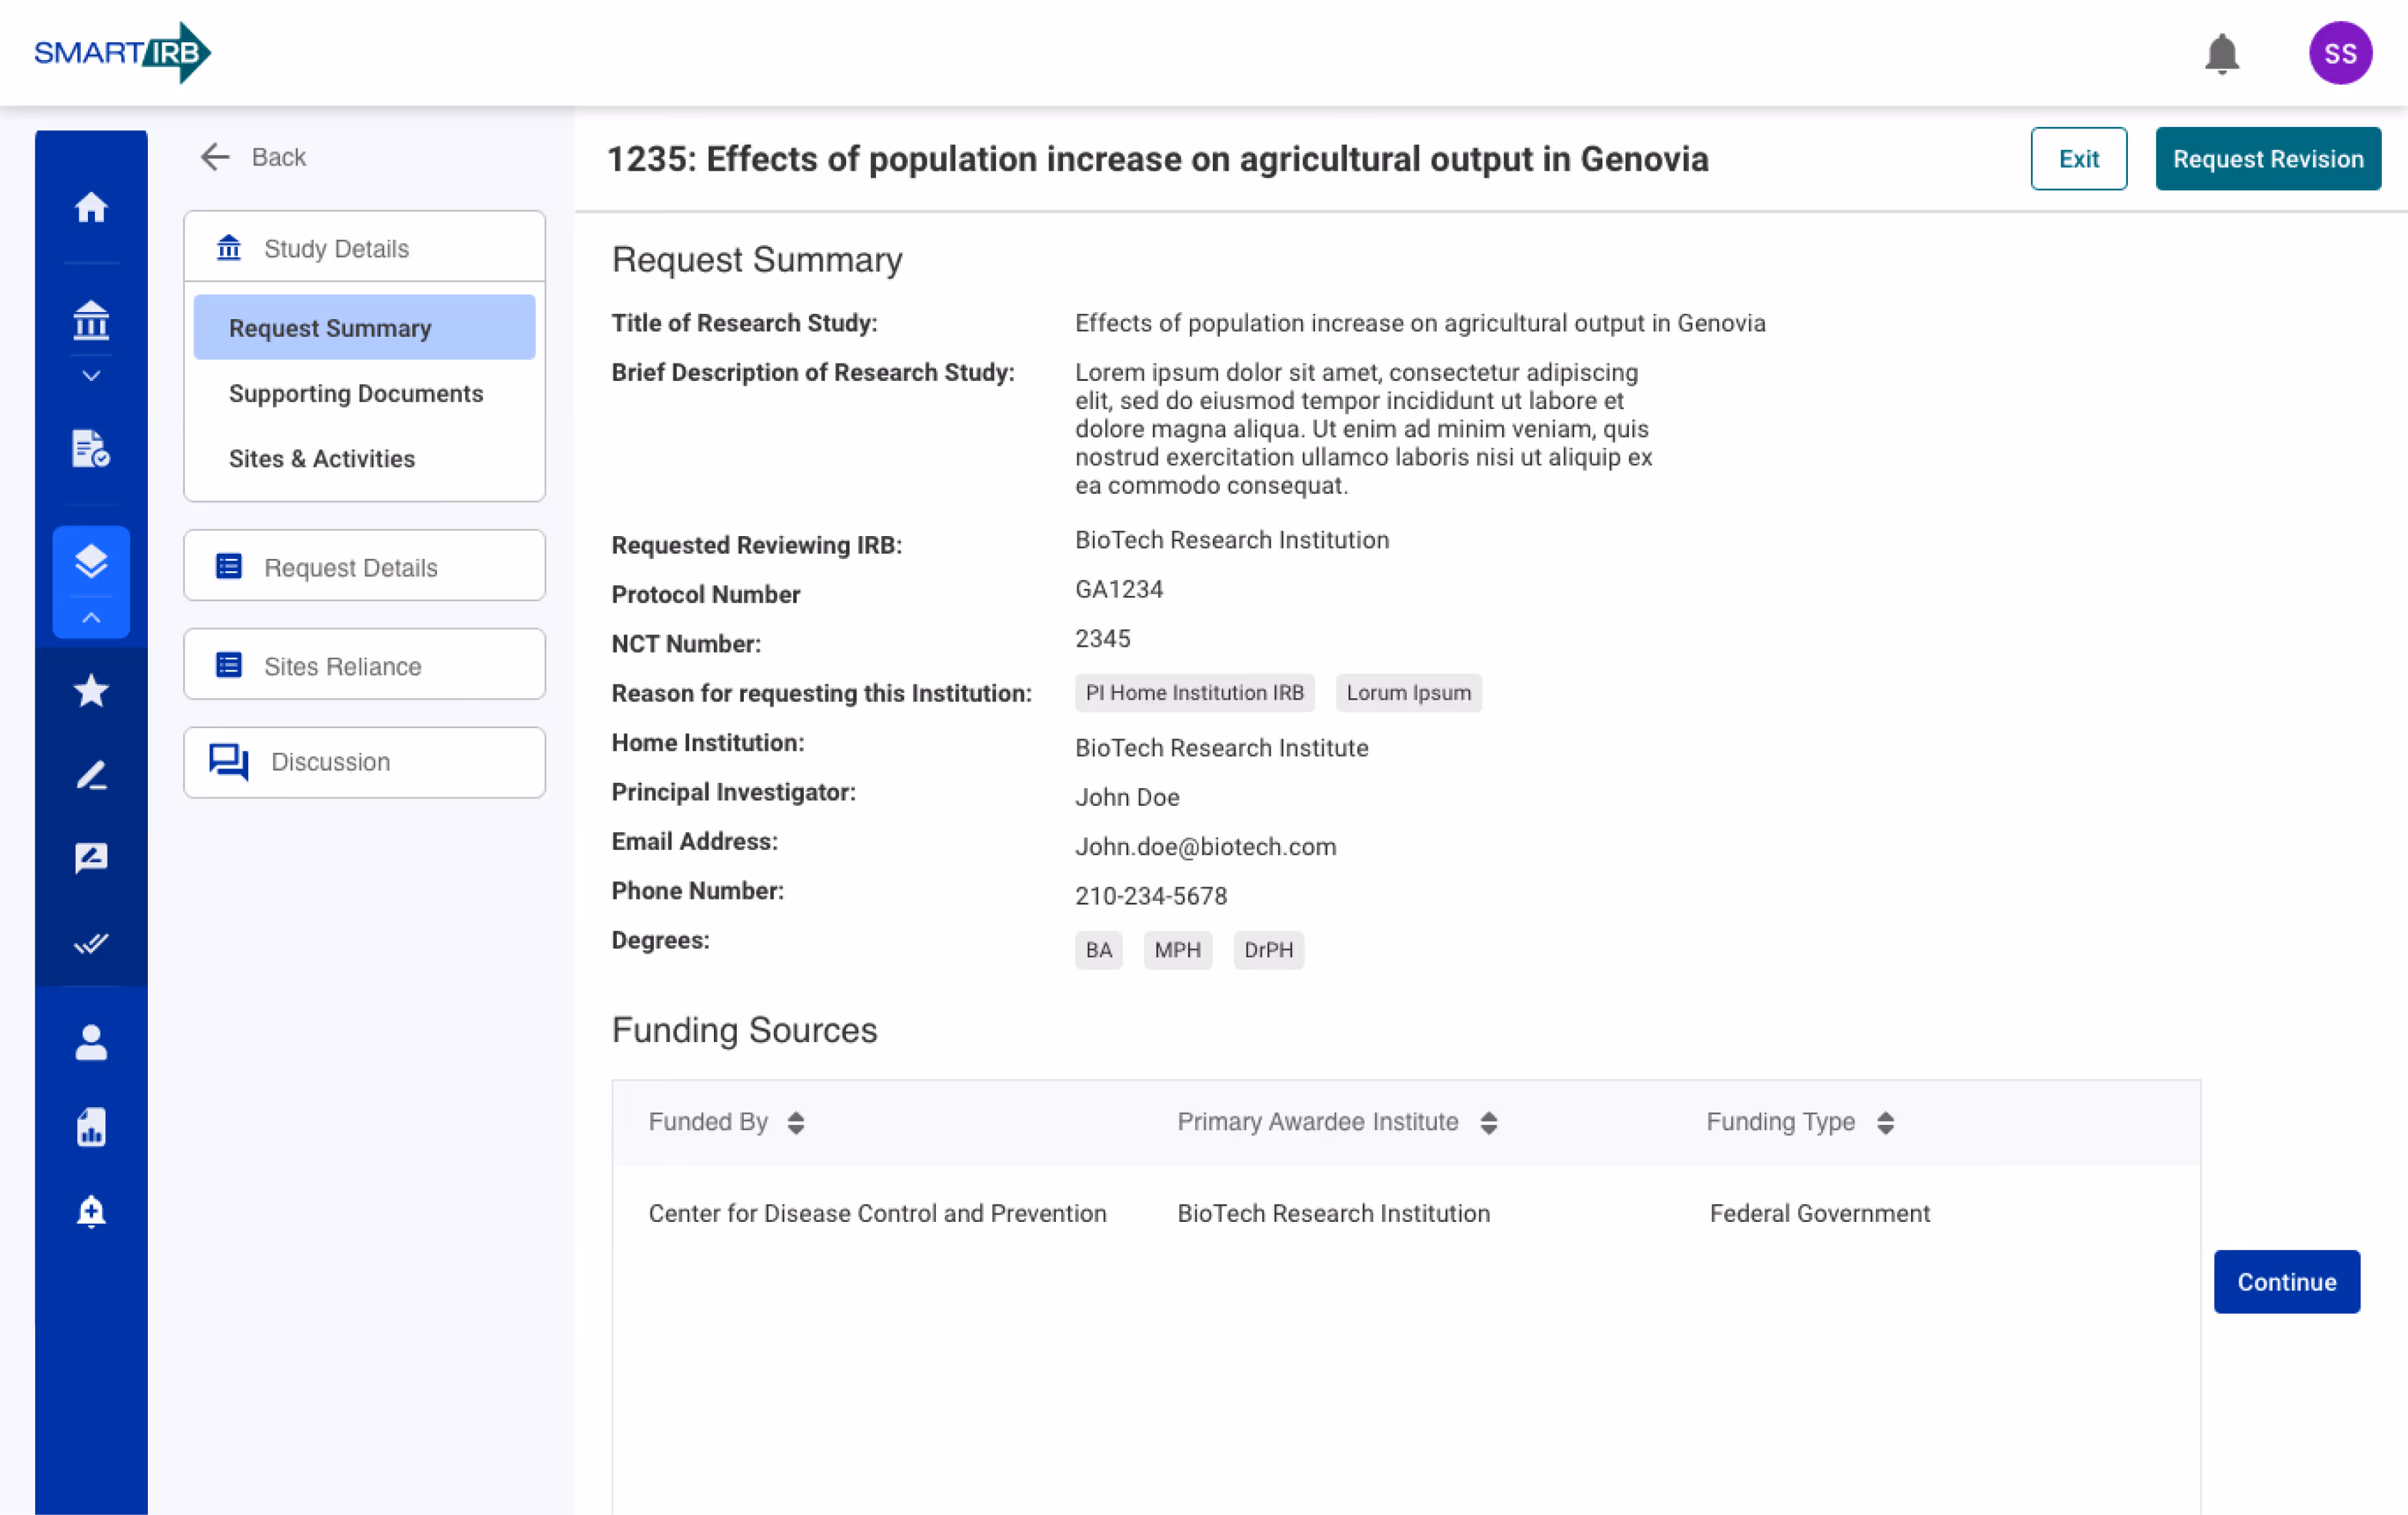Select the layers stack icon in sidebar
This screenshot has width=2408, height=1515.
coord(91,561)
